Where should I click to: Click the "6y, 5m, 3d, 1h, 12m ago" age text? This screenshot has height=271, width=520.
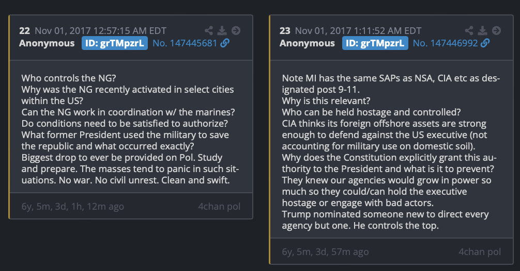click(x=72, y=207)
